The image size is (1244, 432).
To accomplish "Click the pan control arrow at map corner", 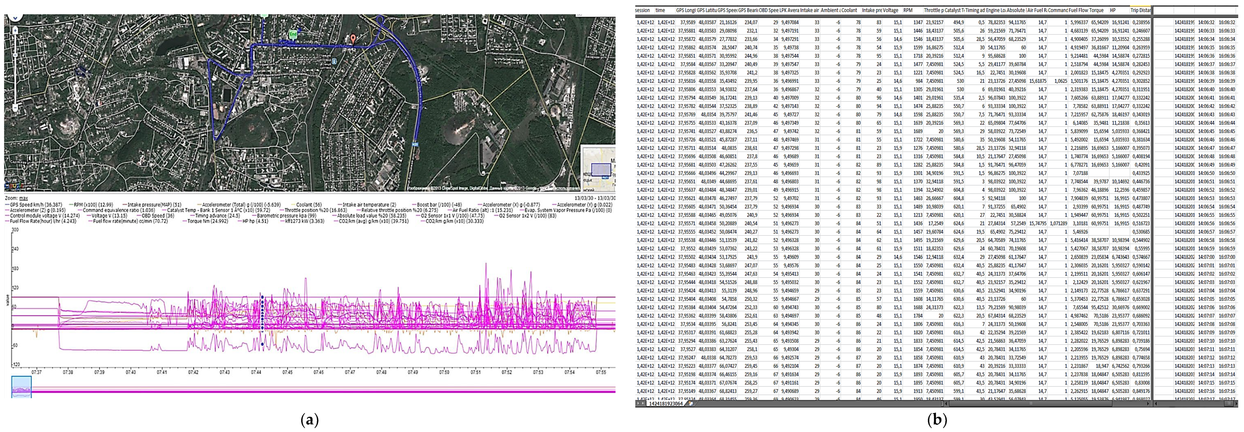I will 15,18.
